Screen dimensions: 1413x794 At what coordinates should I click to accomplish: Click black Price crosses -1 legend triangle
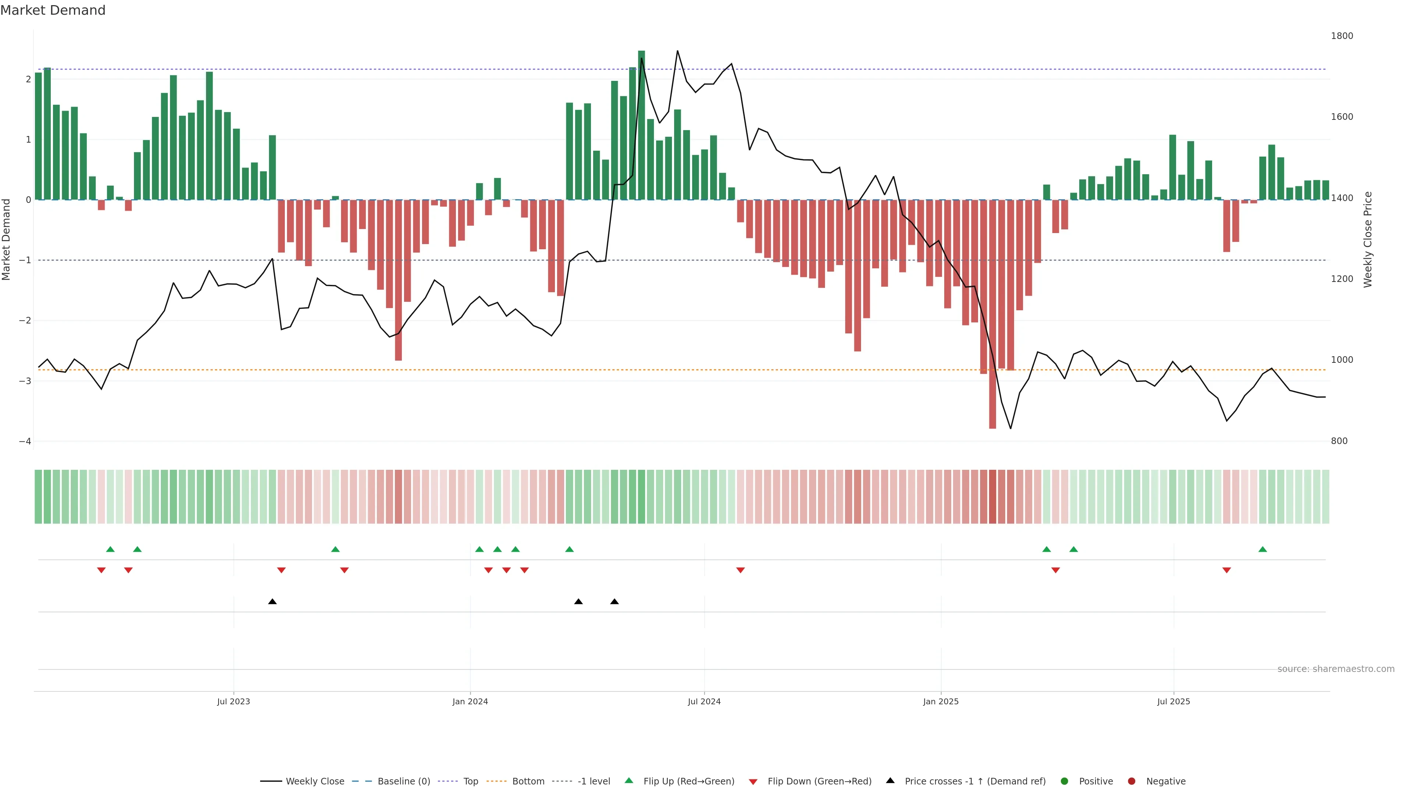(x=890, y=781)
